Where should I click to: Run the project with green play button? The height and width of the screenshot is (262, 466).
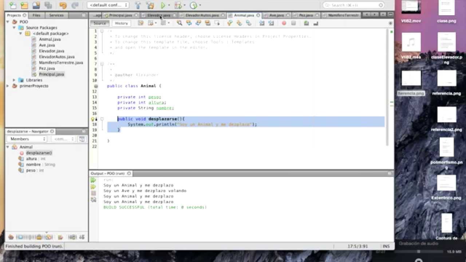point(163,5)
